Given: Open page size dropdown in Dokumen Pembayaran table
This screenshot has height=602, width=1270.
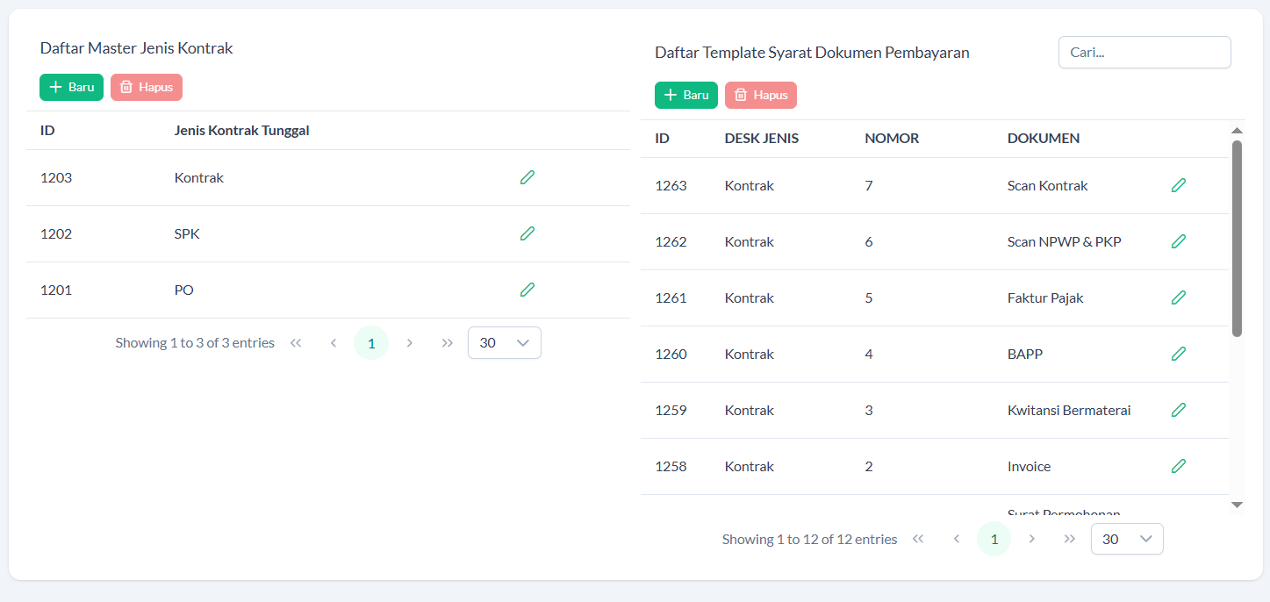Looking at the screenshot, I should click(x=1127, y=539).
